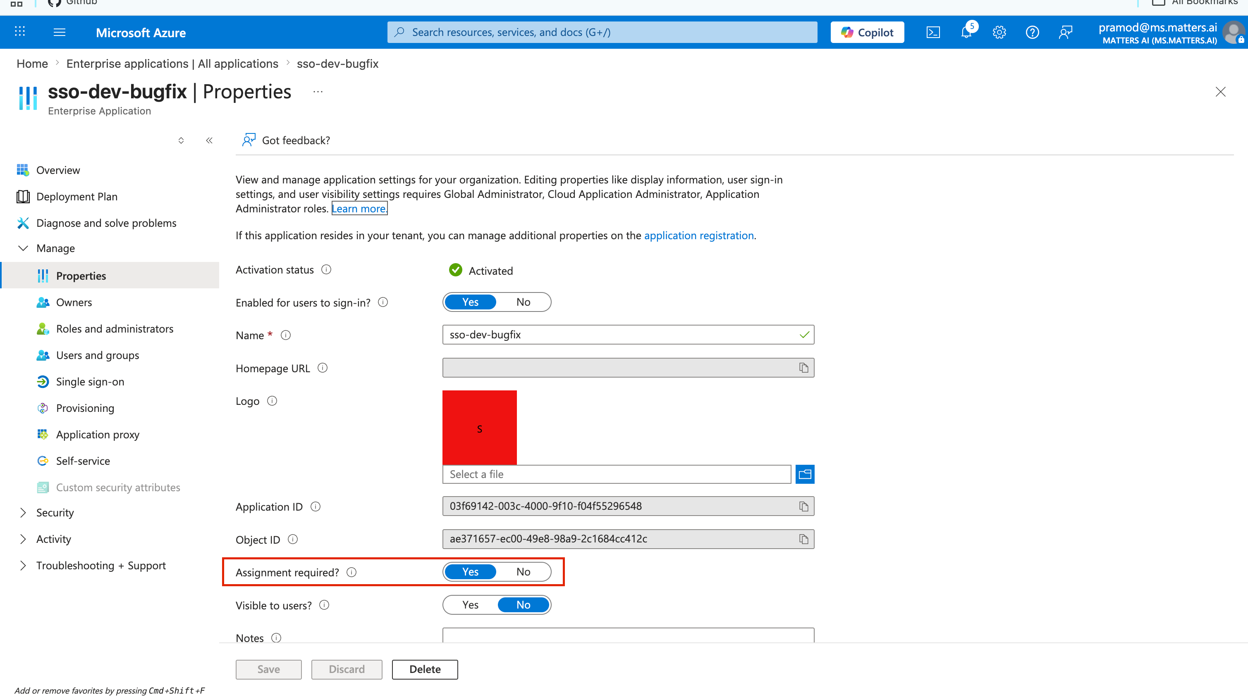The image size is (1248, 699).
Task: Open Enterprise applications | All applications breadcrumb
Action: (172, 64)
